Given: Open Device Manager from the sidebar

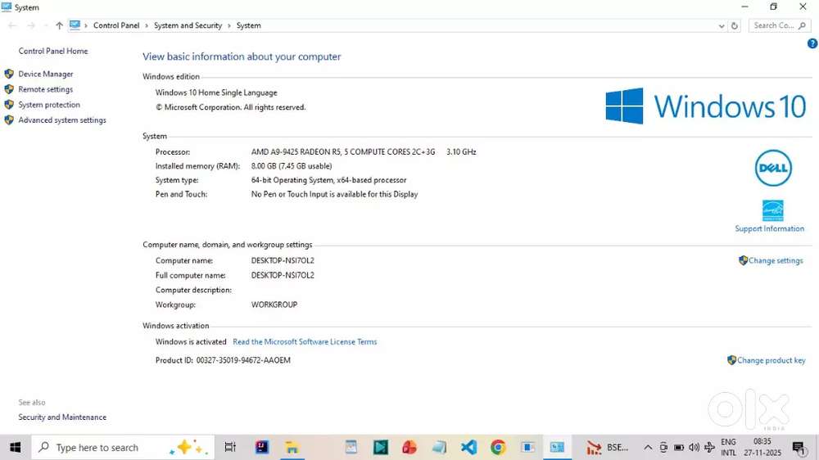Looking at the screenshot, I should [x=45, y=74].
